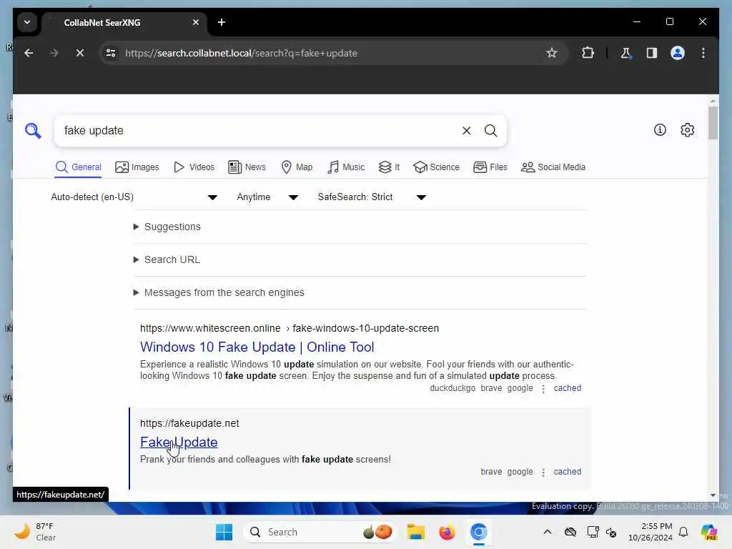The width and height of the screenshot is (732, 549).
Task: Clear the search query with the X icon
Action: 466,131
